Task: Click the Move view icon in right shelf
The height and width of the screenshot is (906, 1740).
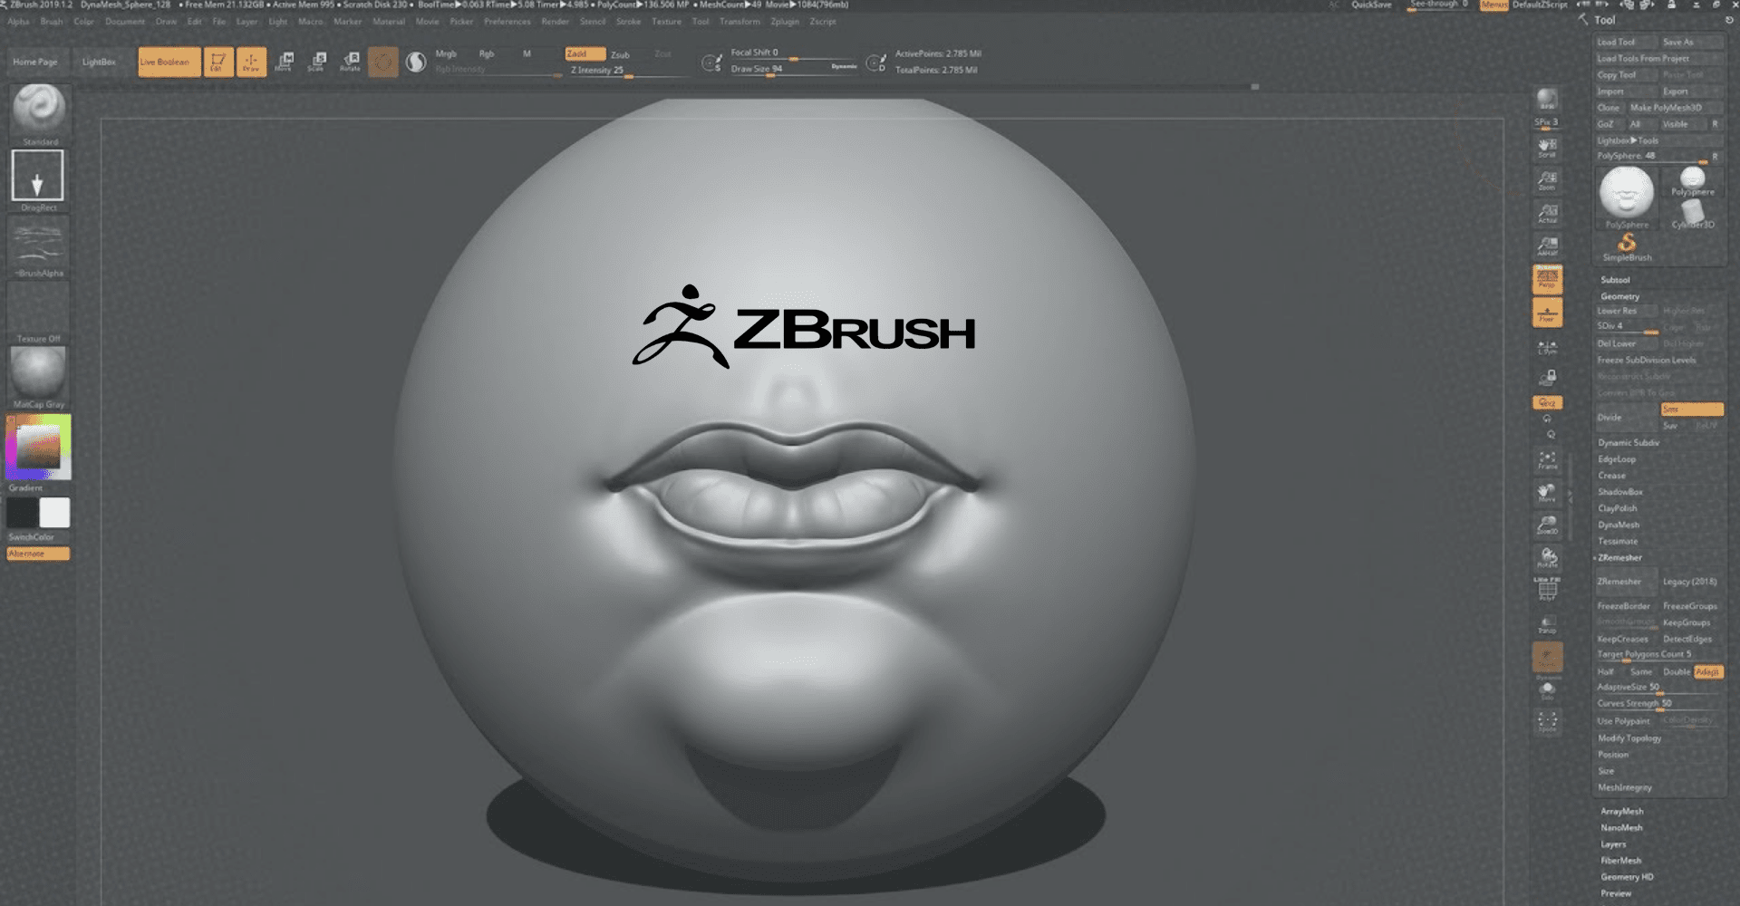Action: (x=1547, y=493)
